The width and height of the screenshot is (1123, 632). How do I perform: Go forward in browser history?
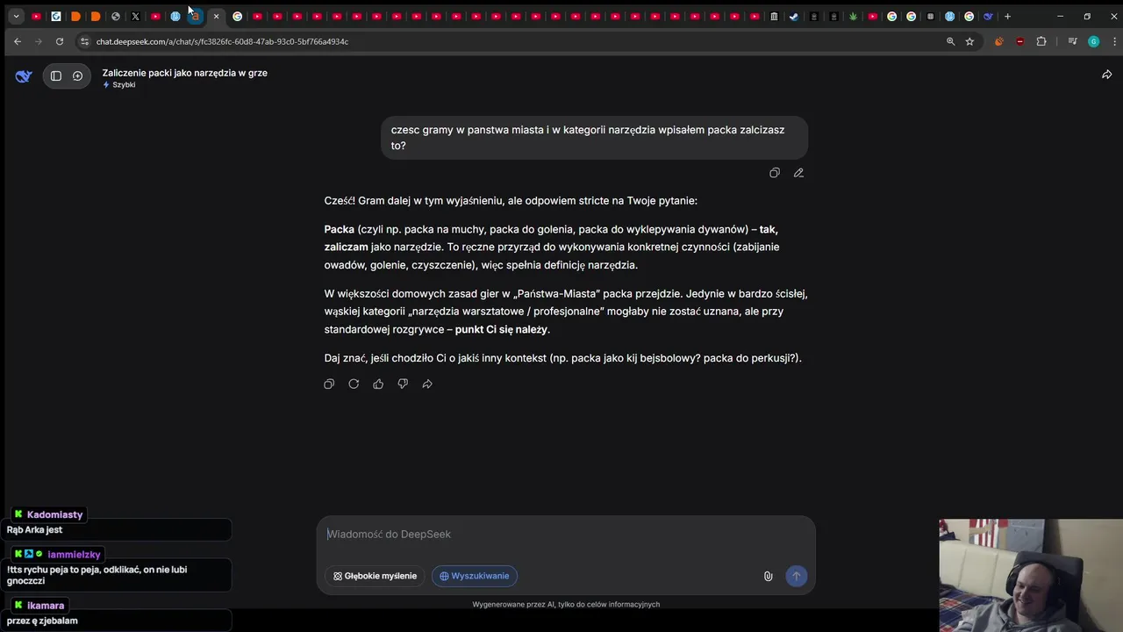tap(39, 41)
